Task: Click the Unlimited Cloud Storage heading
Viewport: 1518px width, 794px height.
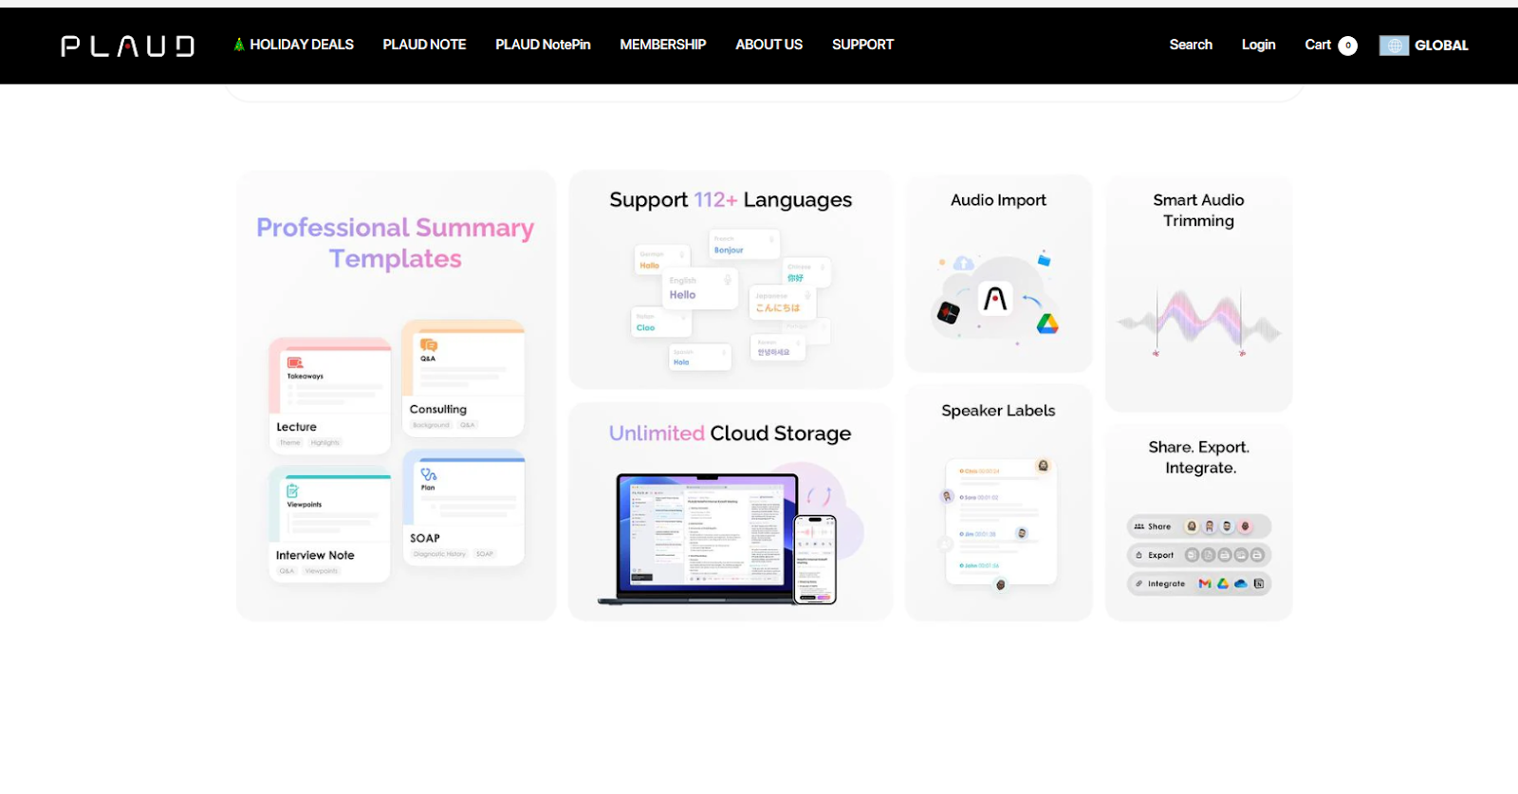Action: tap(731, 434)
